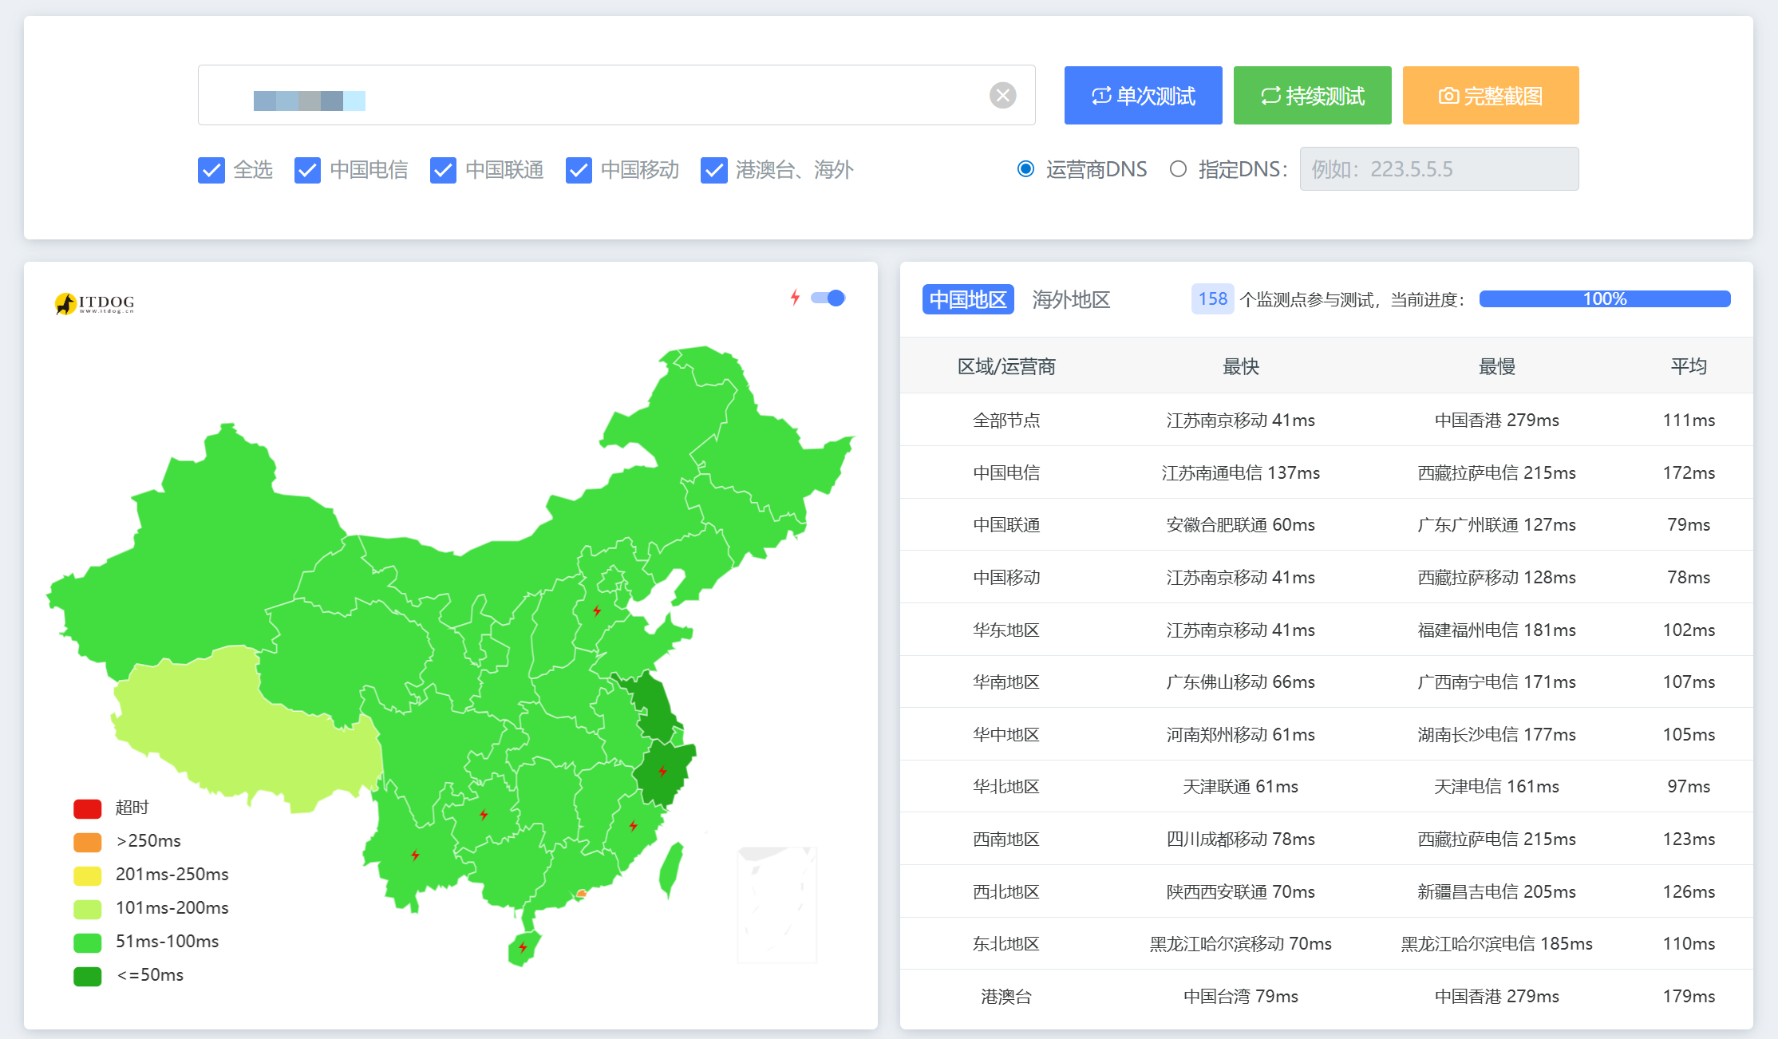The width and height of the screenshot is (1778, 1039).
Task: Click the red 超时 legend swatch
Action: point(88,808)
